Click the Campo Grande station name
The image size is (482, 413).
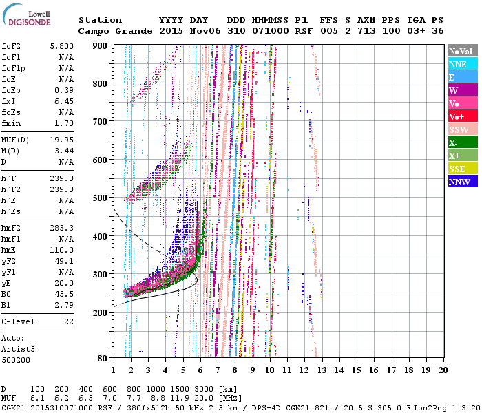(x=115, y=31)
